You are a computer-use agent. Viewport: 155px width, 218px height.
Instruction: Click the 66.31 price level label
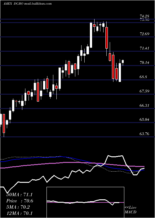(x=145, y=106)
